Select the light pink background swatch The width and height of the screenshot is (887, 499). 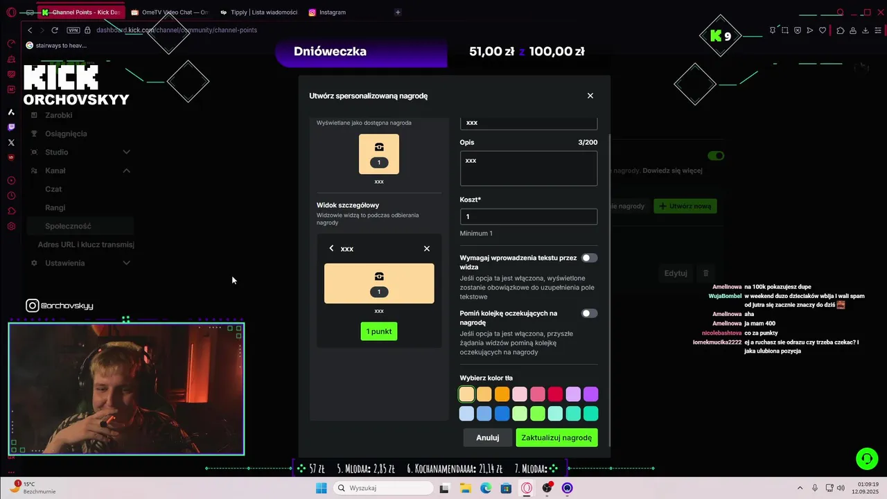point(520,394)
